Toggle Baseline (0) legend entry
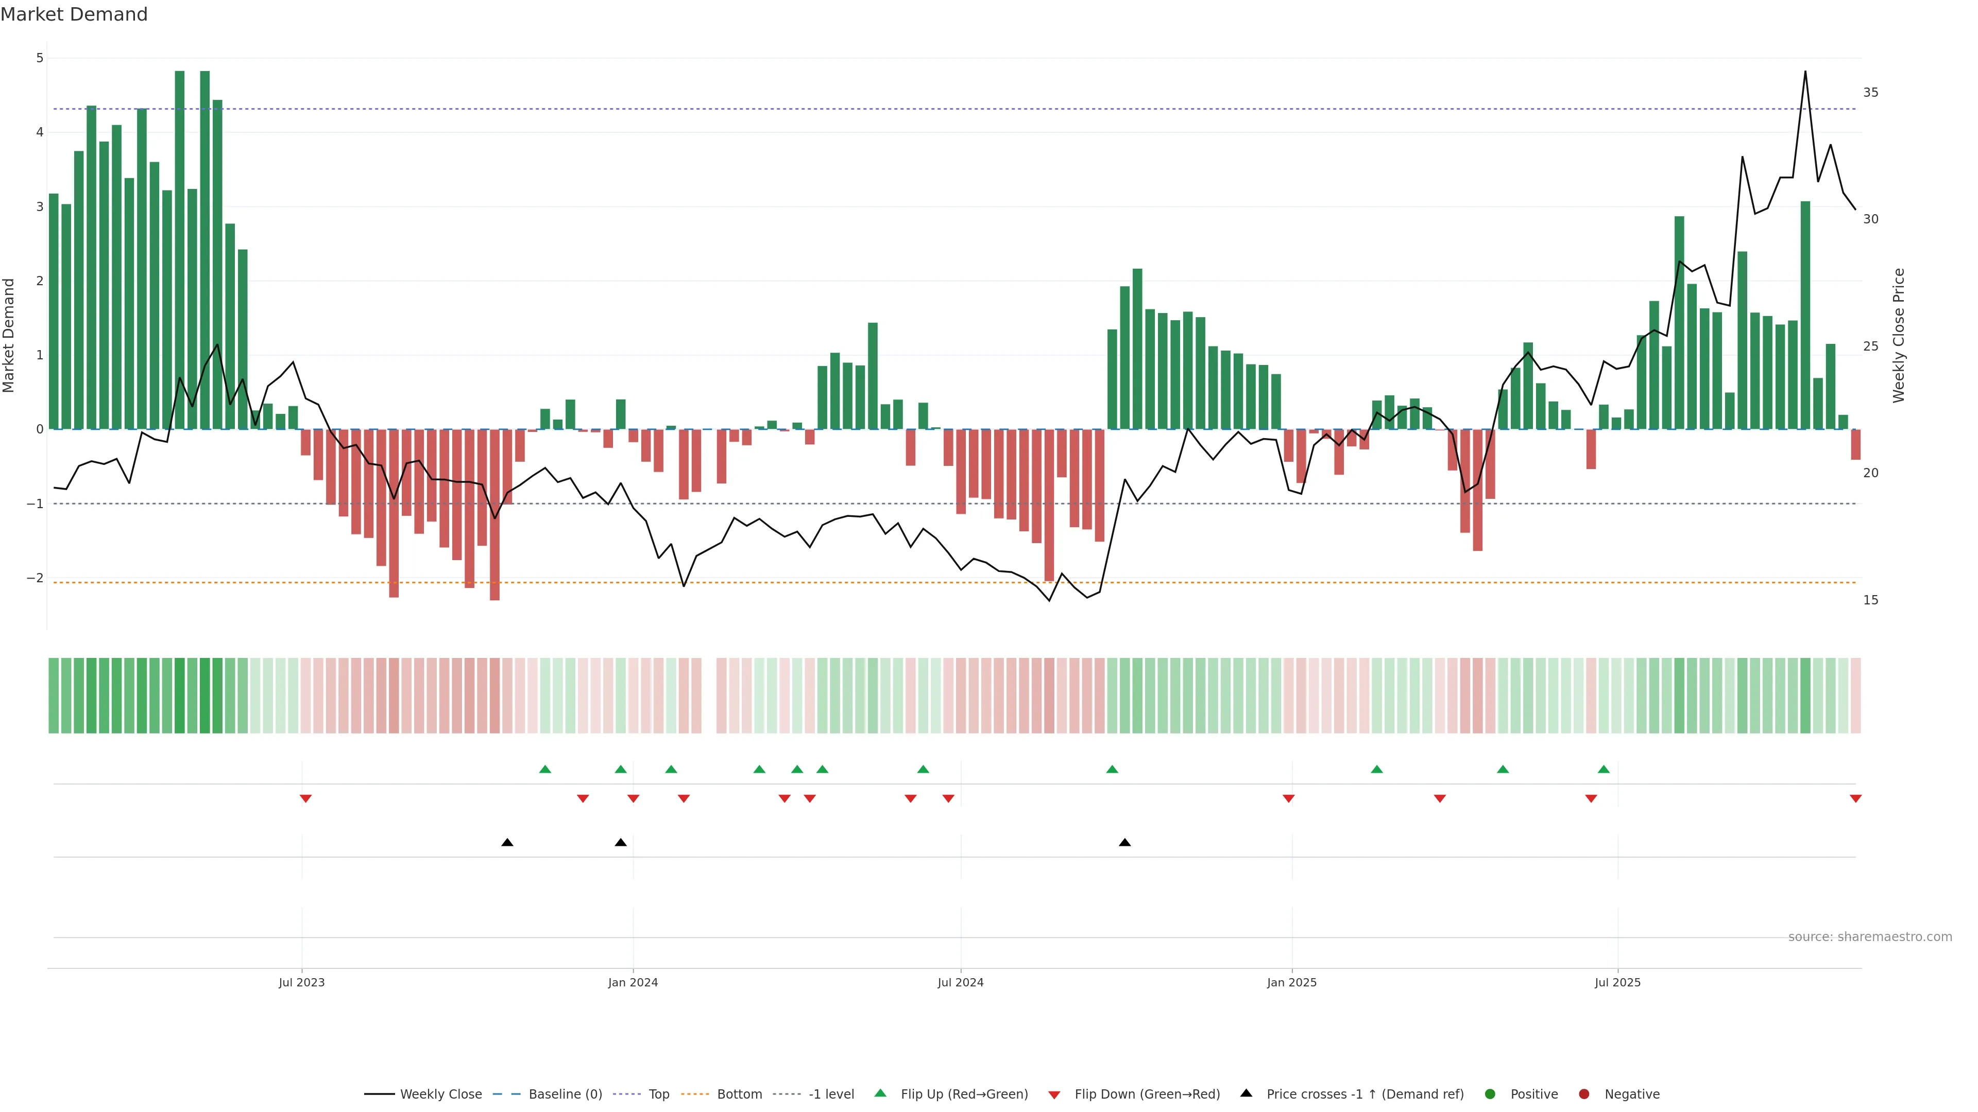Image resolution: width=1978 pixels, height=1112 pixels. [x=565, y=1094]
